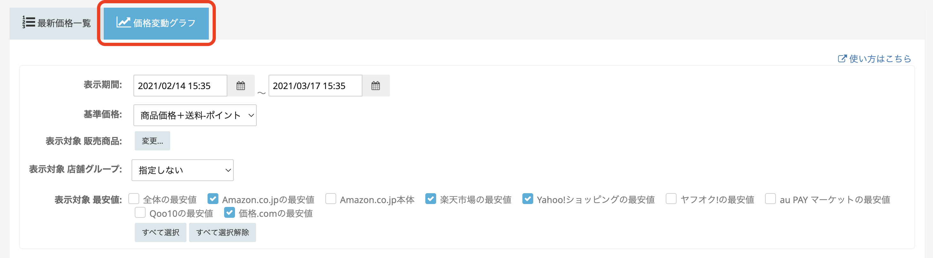Click the numbered list icon on 最新価格一覧
Viewport: 933px width, 258px height.
click(x=29, y=22)
